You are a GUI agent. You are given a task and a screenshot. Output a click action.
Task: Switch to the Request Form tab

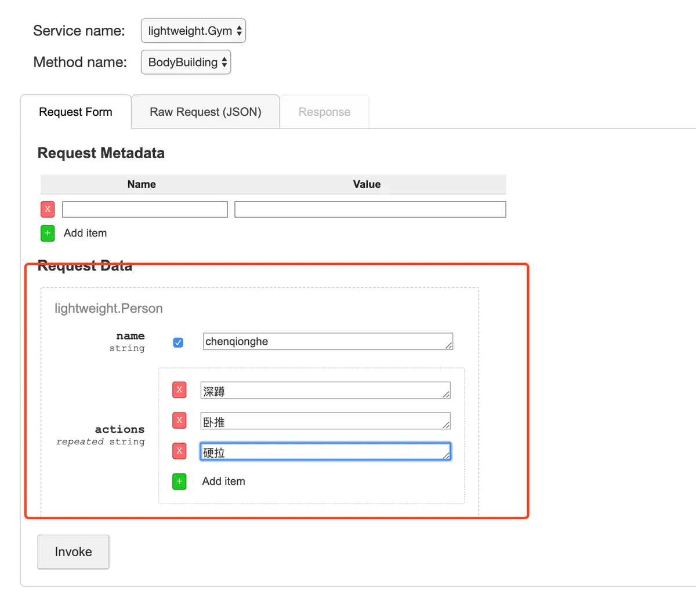click(75, 112)
